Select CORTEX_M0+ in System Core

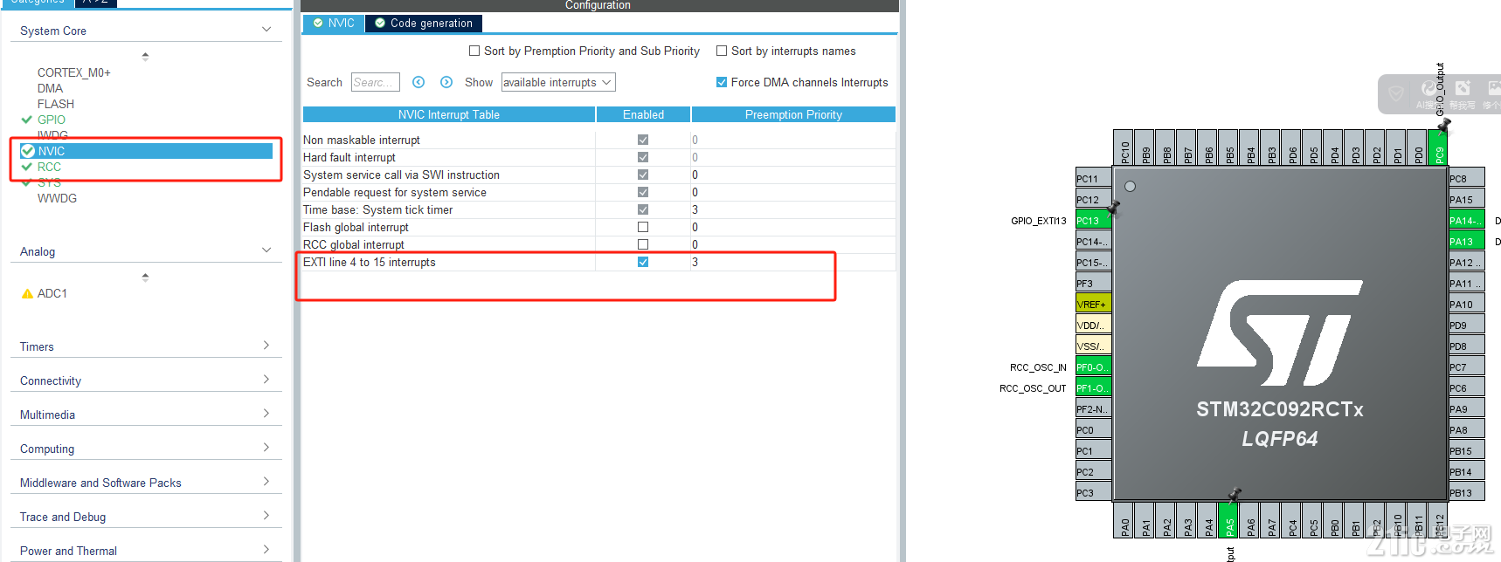click(74, 72)
